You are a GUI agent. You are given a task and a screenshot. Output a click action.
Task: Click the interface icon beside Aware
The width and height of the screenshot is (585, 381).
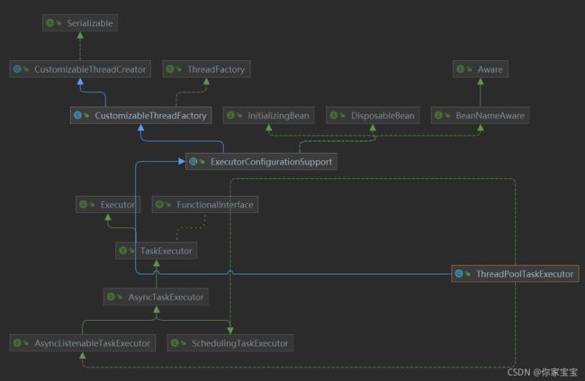point(461,69)
